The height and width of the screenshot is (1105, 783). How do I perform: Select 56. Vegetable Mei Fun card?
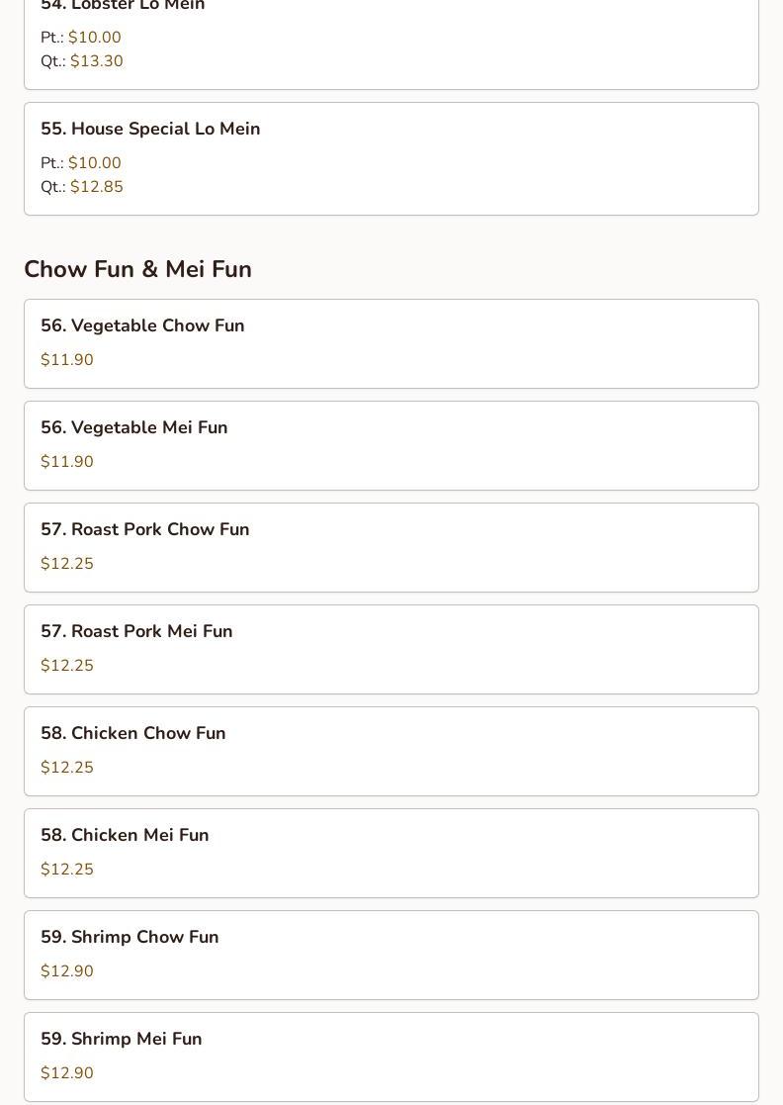391,445
